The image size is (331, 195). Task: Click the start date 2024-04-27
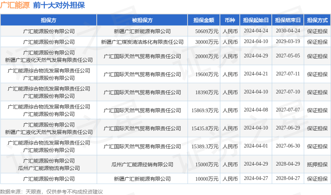[256, 178]
